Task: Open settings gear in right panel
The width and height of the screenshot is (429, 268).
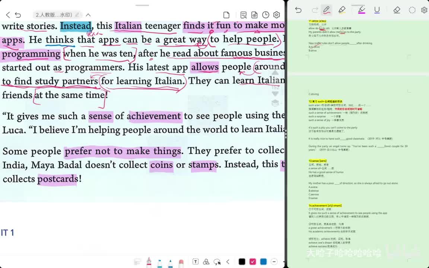Action: 425,10
